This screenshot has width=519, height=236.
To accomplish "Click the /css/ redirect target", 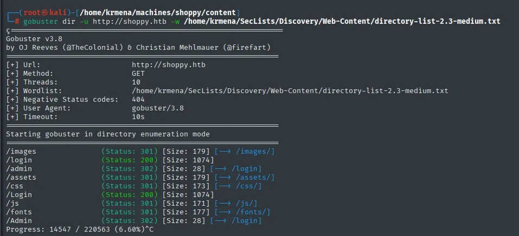I will [248, 186].
